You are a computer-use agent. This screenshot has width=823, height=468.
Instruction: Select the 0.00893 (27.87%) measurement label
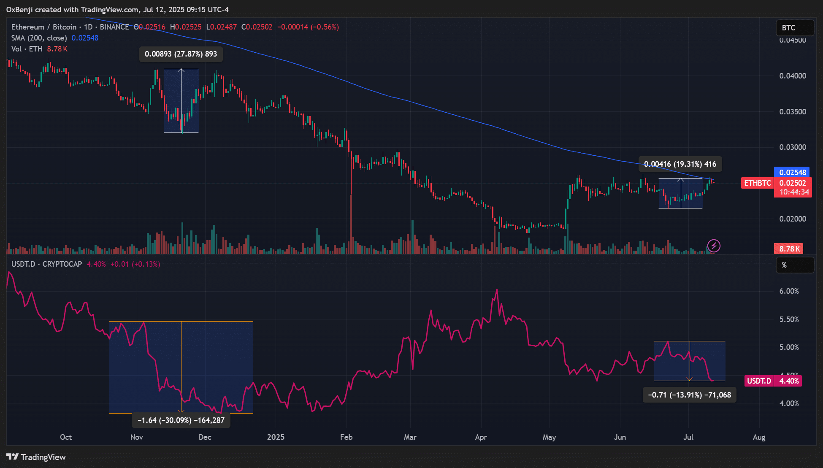point(181,54)
